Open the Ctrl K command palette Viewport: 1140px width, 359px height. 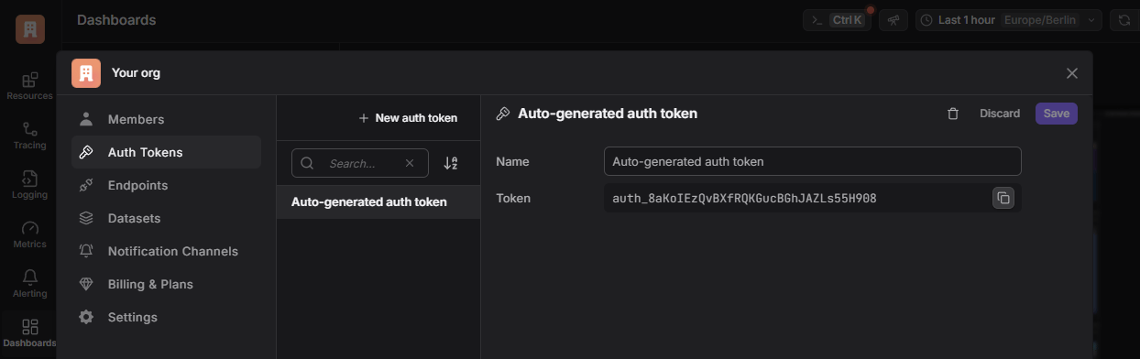pos(838,20)
